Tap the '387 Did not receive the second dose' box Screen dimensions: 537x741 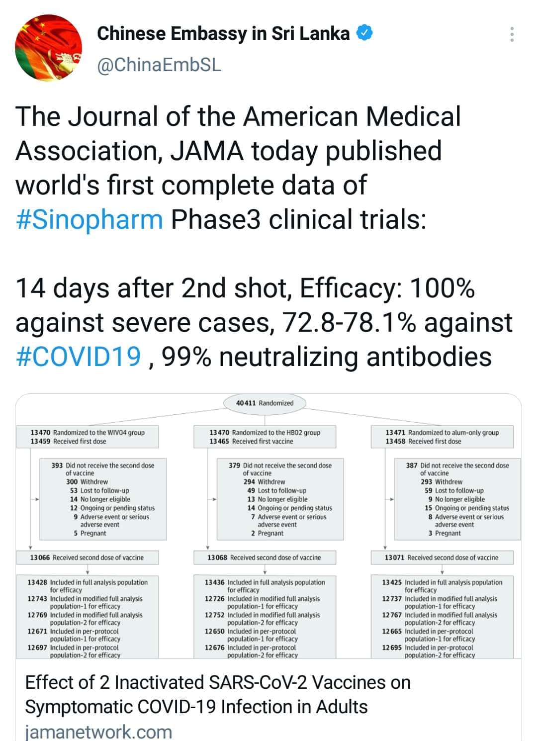pos(457,499)
